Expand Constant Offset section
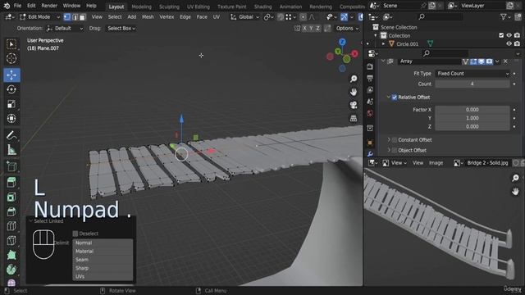This screenshot has width=525, height=295. [x=388, y=140]
